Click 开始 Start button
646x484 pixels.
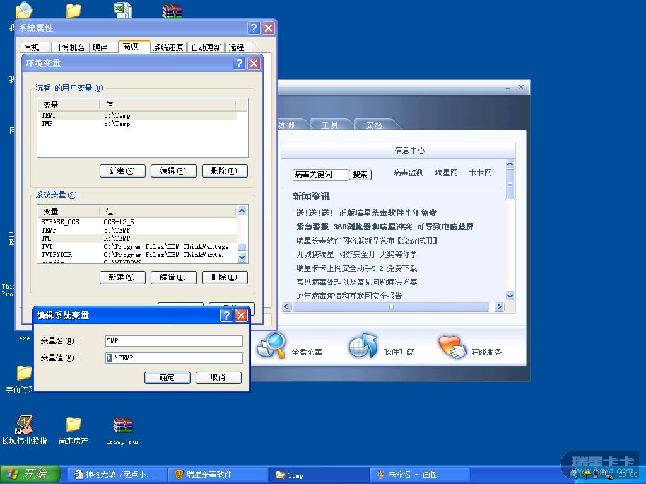point(30,474)
